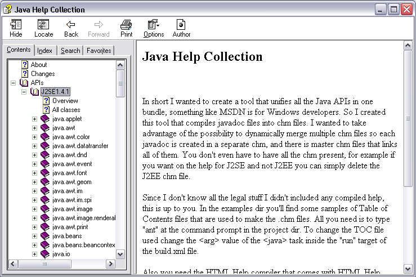Select the All classes topic
This screenshot has height=277, width=416.
(66, 110)
